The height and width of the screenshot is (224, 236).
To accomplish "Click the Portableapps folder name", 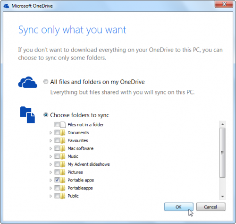I will (x=80, y=188).
